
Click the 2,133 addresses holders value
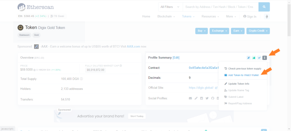pos(72,89)
